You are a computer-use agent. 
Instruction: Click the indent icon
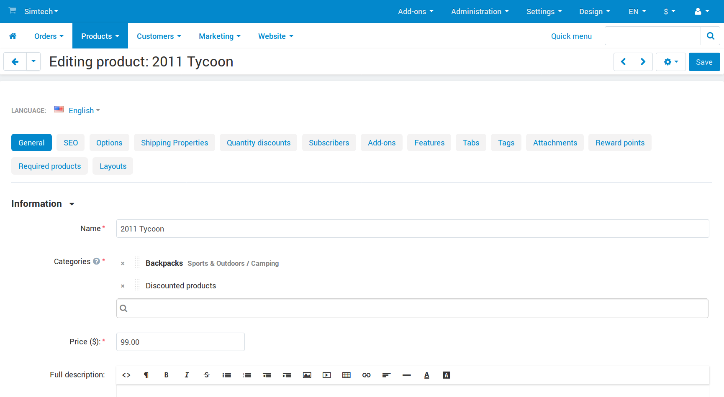pos(287,375)
